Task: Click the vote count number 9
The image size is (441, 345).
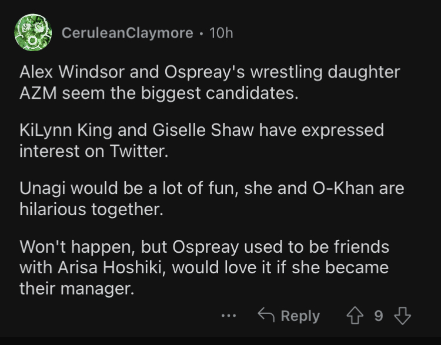Action: pyautogui.click(x=378, y=316)
